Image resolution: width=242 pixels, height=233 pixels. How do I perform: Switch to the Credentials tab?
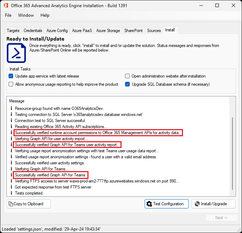tap(33, 31)
